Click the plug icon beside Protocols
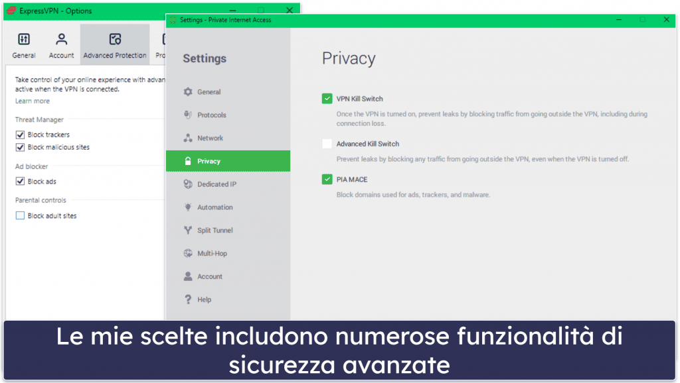Image resolution: width=680 pixels, height=383 pixels. pyautogui.click(x=188, y=115)
